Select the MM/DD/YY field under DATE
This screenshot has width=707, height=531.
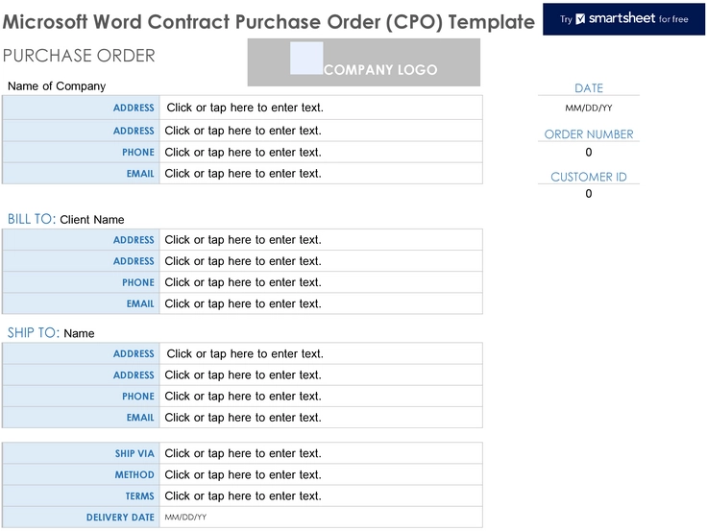click(589, 108)
